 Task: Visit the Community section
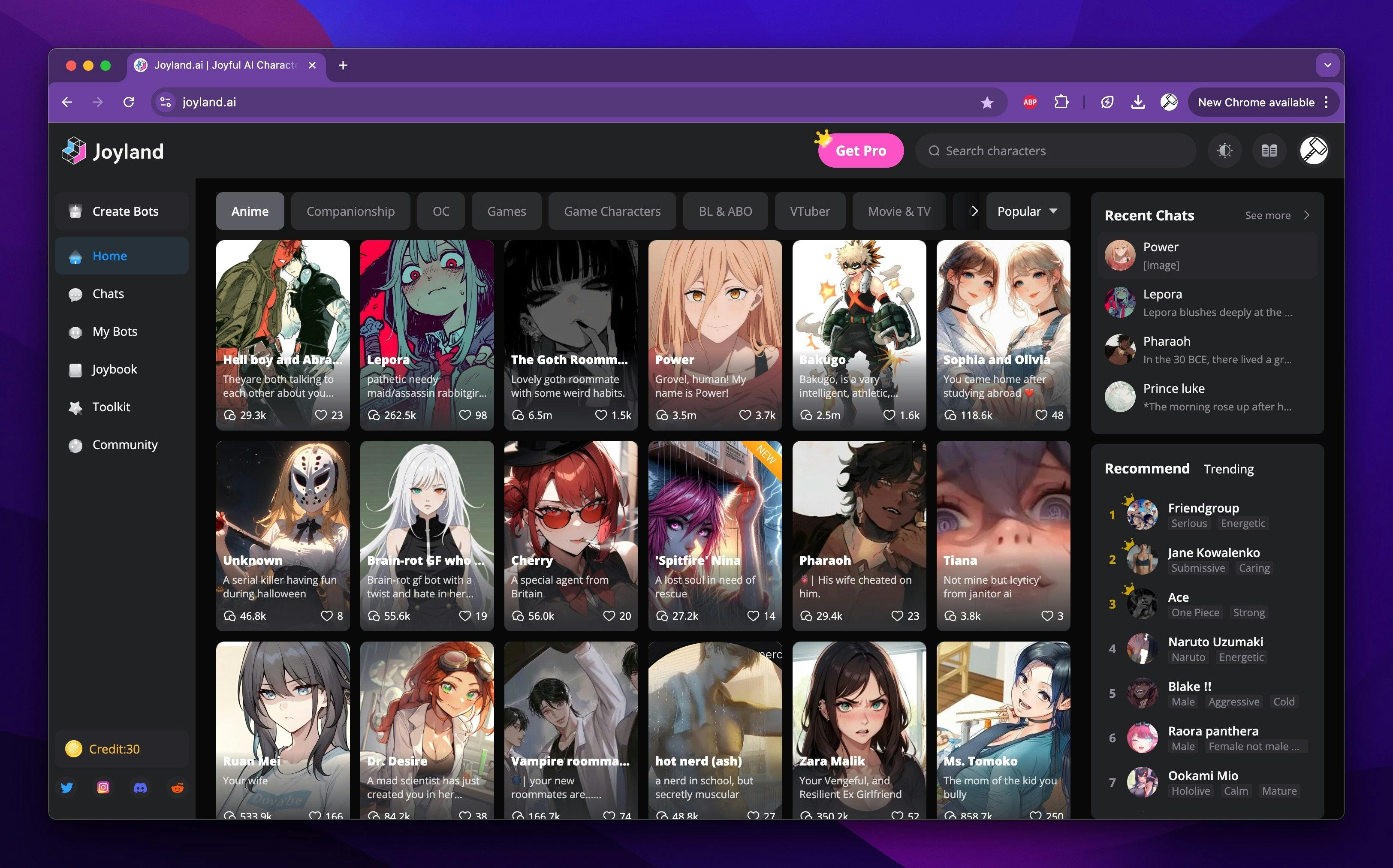(x=124, y=444)
